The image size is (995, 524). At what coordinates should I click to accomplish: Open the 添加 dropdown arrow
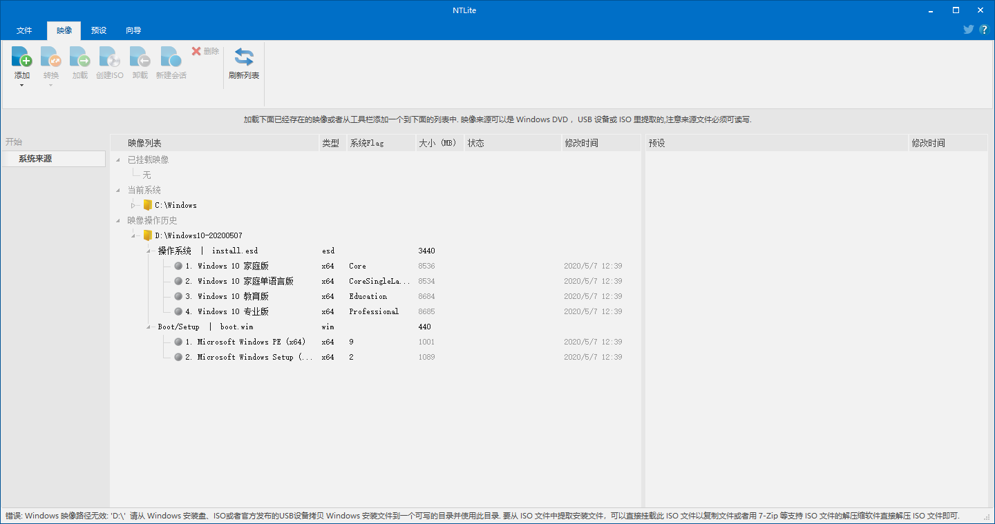[x=21, y=86]
